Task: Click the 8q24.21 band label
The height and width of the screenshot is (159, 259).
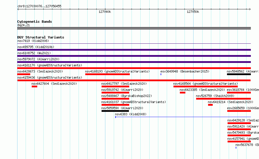Action: tap(24, 25)
